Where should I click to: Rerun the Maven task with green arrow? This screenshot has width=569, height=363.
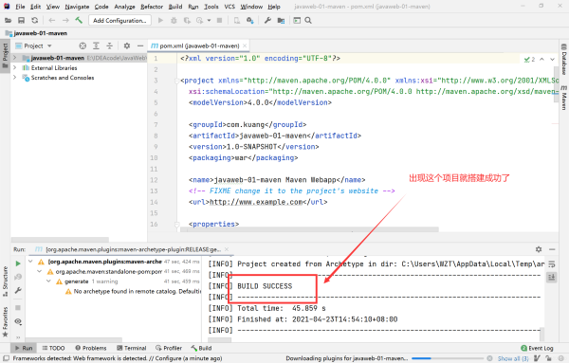(x=18, y=263)
